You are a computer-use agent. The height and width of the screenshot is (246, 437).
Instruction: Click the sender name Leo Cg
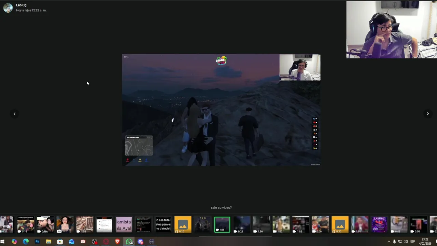point(21,5)
